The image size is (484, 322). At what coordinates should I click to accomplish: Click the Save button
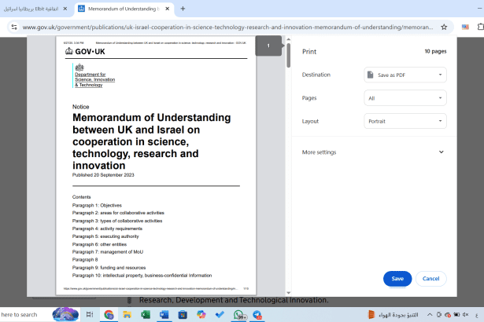coord(397,279)
